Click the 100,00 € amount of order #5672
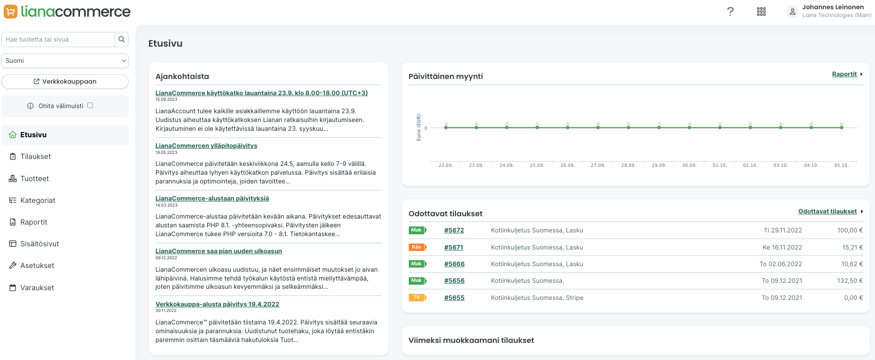 (x=850, y=230)
